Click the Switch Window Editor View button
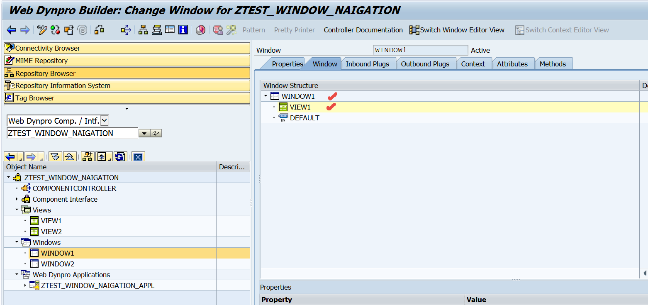This screenshot has width=648, height=305. click(x=457, y=30)
